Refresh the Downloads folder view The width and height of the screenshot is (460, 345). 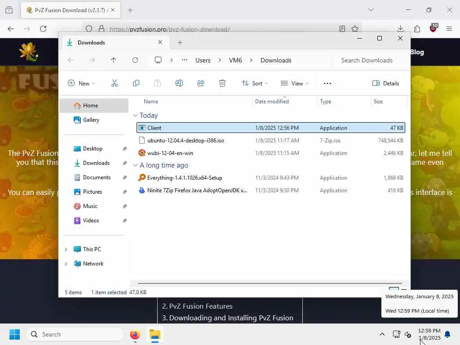(135, 60)
